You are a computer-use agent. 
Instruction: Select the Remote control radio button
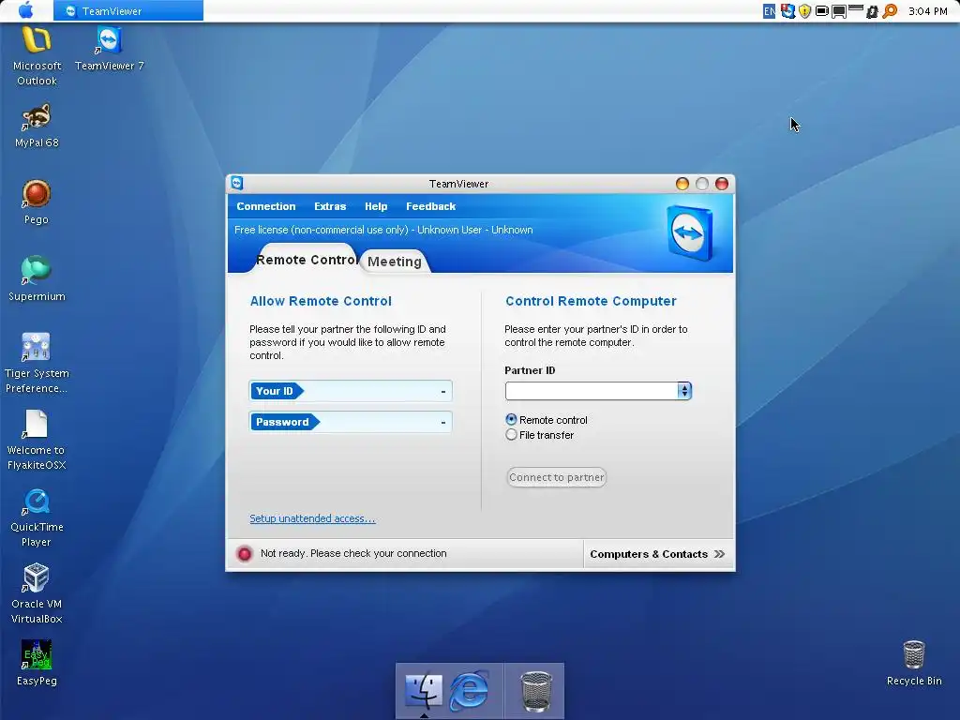[x=511, y=419]
